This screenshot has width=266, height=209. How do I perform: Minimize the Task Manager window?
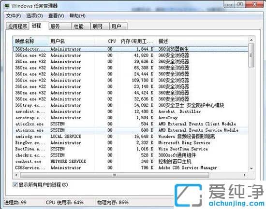pyautogui.click(x=230, y=4)
